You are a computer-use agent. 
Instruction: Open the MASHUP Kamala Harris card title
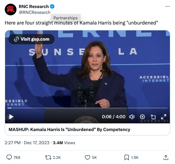click(x=69, y=130)
